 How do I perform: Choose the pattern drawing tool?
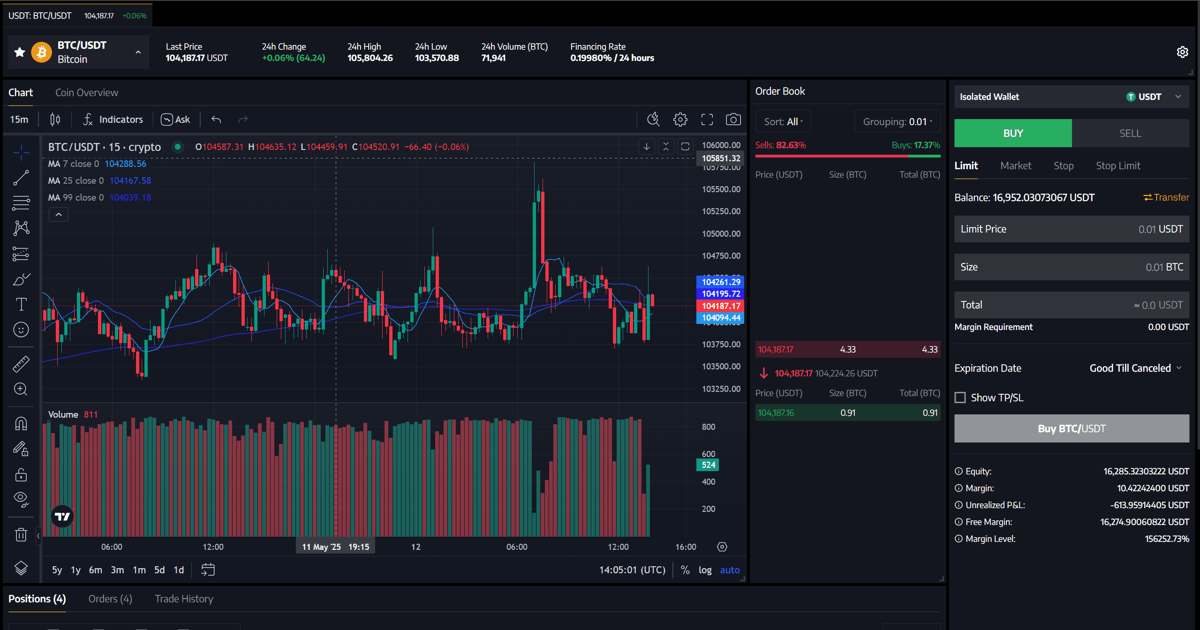[x=21, y=228]
